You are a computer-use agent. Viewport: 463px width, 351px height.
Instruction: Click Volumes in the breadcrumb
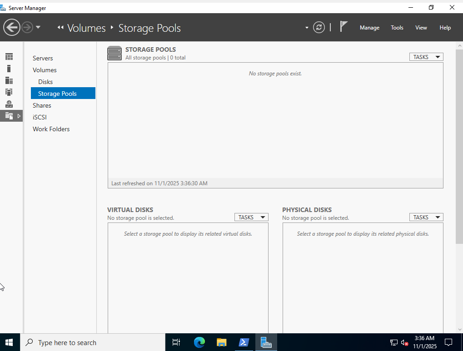86,28
